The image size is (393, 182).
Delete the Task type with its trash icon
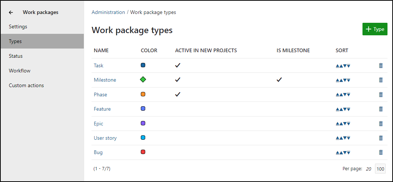[x=381, y=66]
